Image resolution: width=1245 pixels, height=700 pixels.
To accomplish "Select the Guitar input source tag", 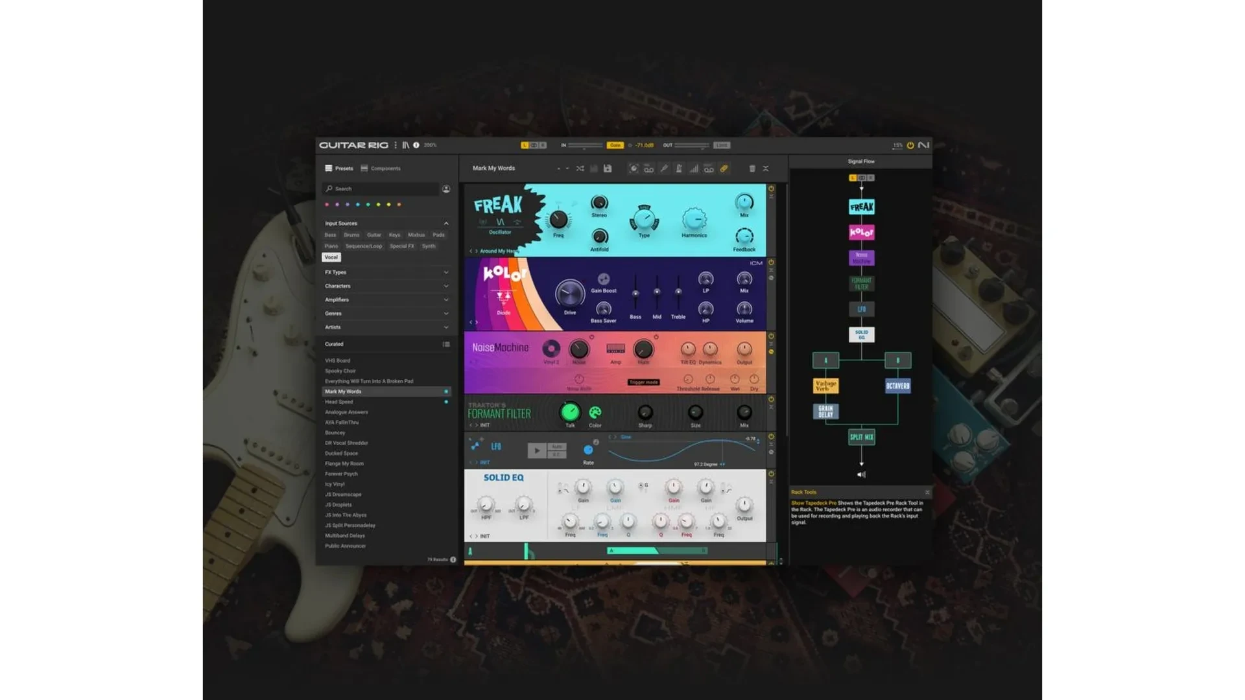I will tap(374, 235).
